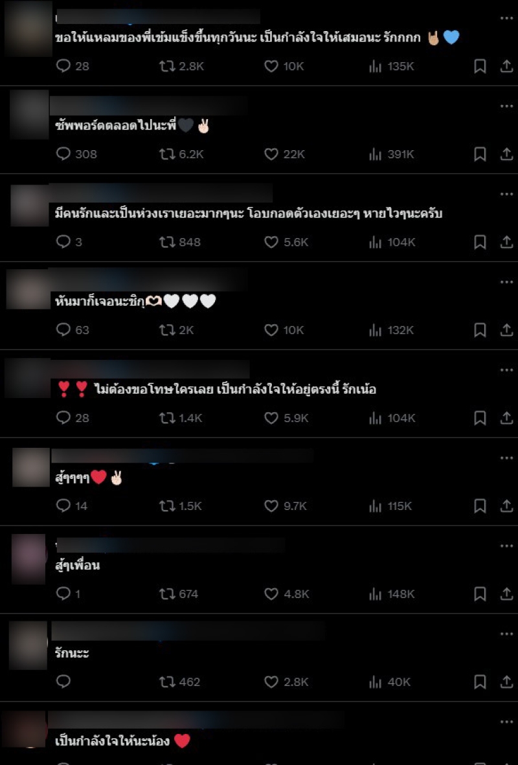Open the first commenter's profile avatar
The width and height of the screenshot is (518, 765).
click(28, 28)
